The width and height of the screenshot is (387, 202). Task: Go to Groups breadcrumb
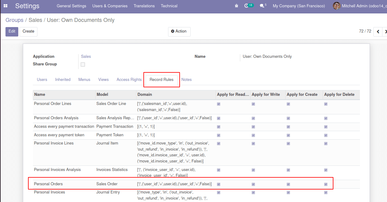click(14, 20)
